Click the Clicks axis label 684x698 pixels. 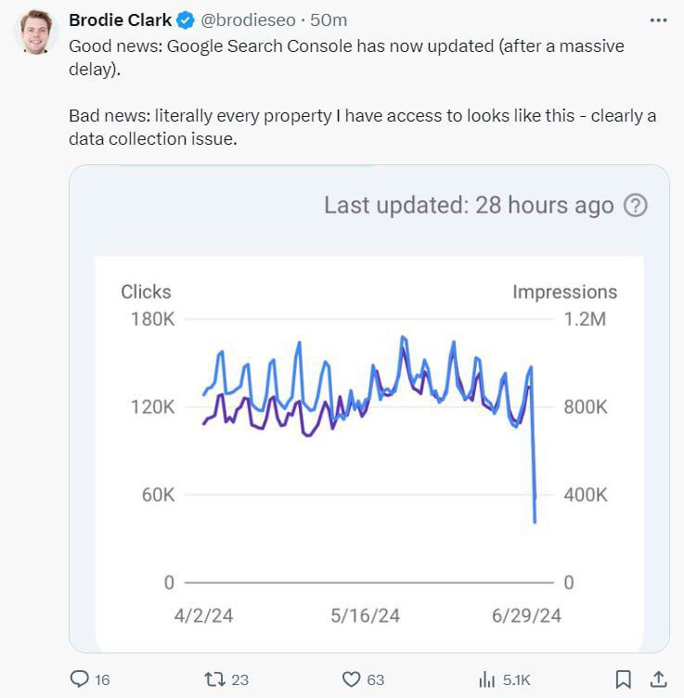pyautogui.click(x=146, y=291)
